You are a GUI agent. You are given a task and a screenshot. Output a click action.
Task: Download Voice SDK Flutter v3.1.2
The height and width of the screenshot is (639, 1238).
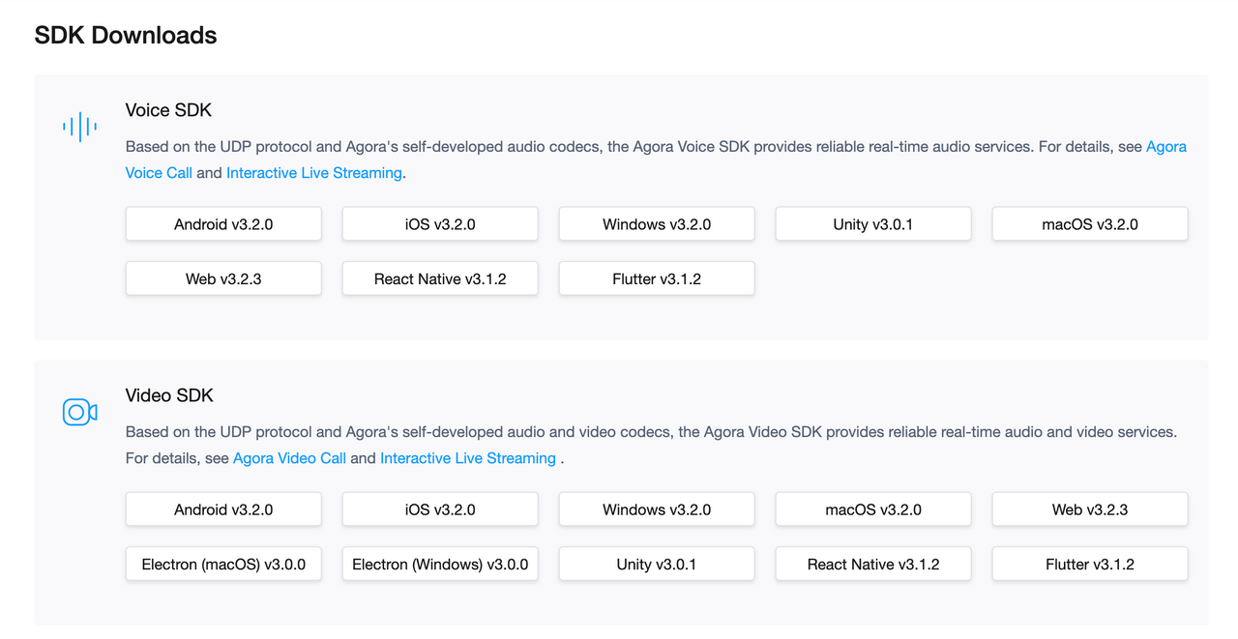point(657,278)
